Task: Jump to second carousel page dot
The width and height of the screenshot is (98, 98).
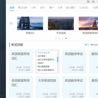Action: tap(59, 38)
